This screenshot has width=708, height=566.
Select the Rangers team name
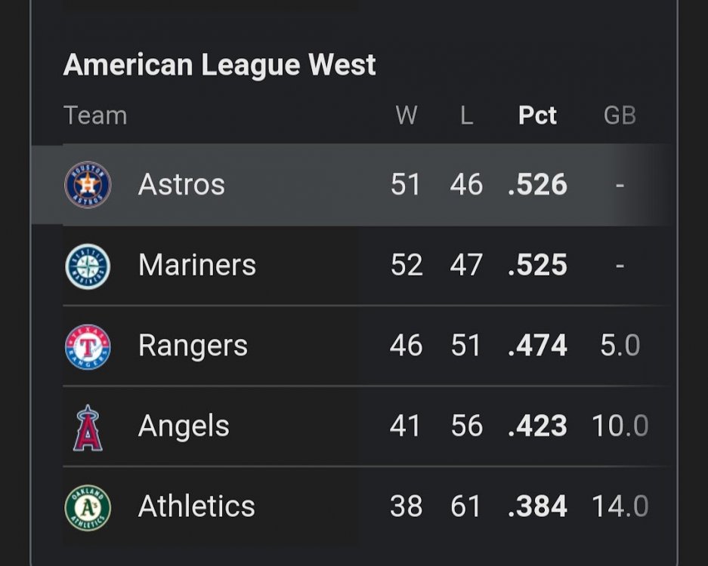(193, 346)
